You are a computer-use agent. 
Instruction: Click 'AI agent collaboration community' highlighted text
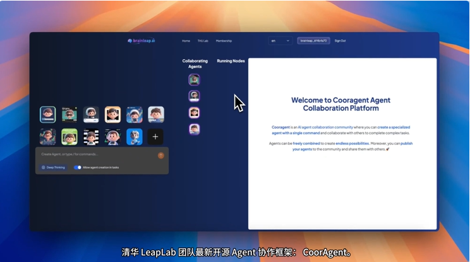(325, 127)
